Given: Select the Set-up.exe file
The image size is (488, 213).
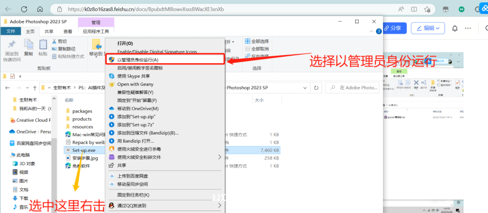Looking at the screenshot, I should [x=83, y=150].
